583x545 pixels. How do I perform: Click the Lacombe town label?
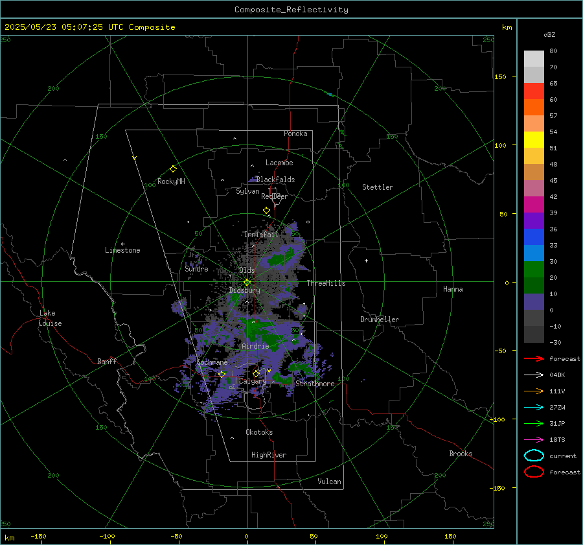[279, 163]
